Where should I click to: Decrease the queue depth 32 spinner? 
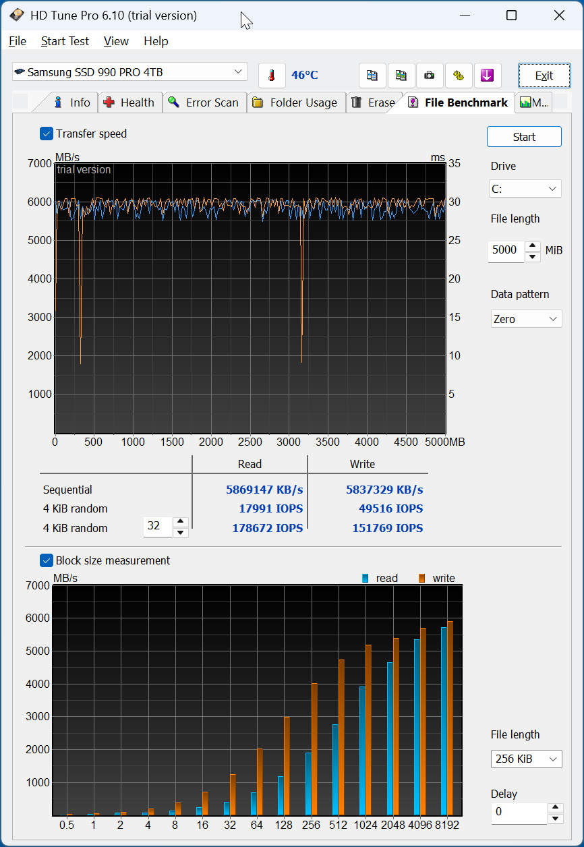[x=181, y=533]
